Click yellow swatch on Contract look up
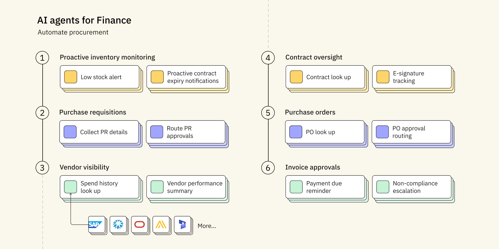Screen dimensions: 499x249 pyautogui.click(x=296, y=77)
